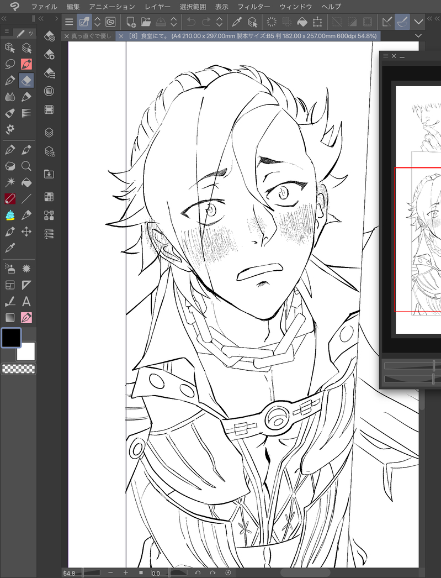
Task: Expand stepper arrows beside touch mode
Action: pyautogui.click(x=98, y=22)
